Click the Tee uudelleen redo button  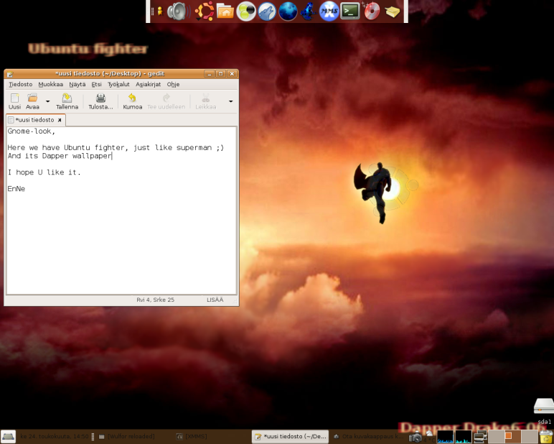(166, 101)
